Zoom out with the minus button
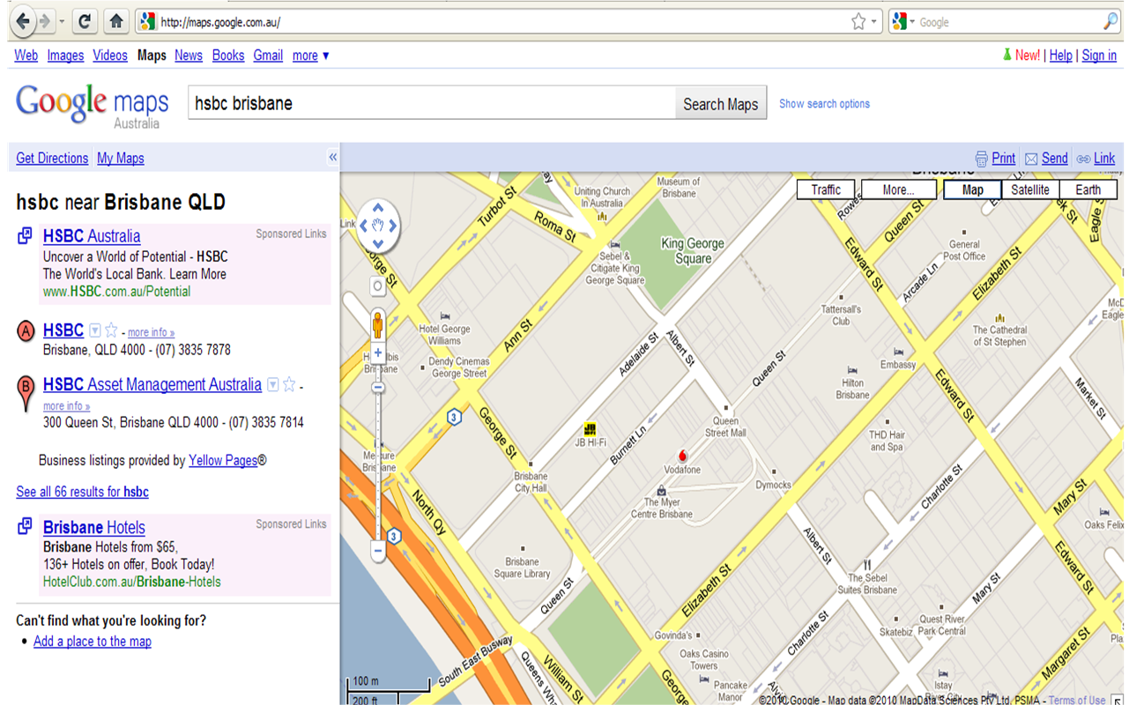 [378, 552]
